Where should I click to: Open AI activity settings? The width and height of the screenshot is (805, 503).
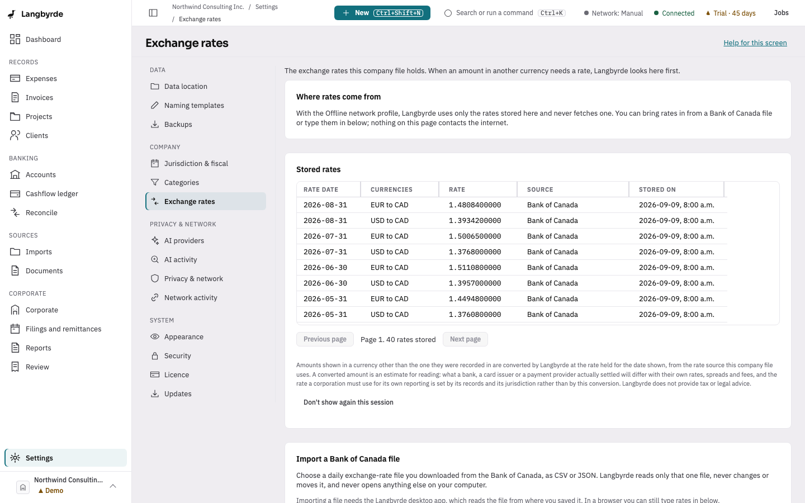(x=206, y=260)
